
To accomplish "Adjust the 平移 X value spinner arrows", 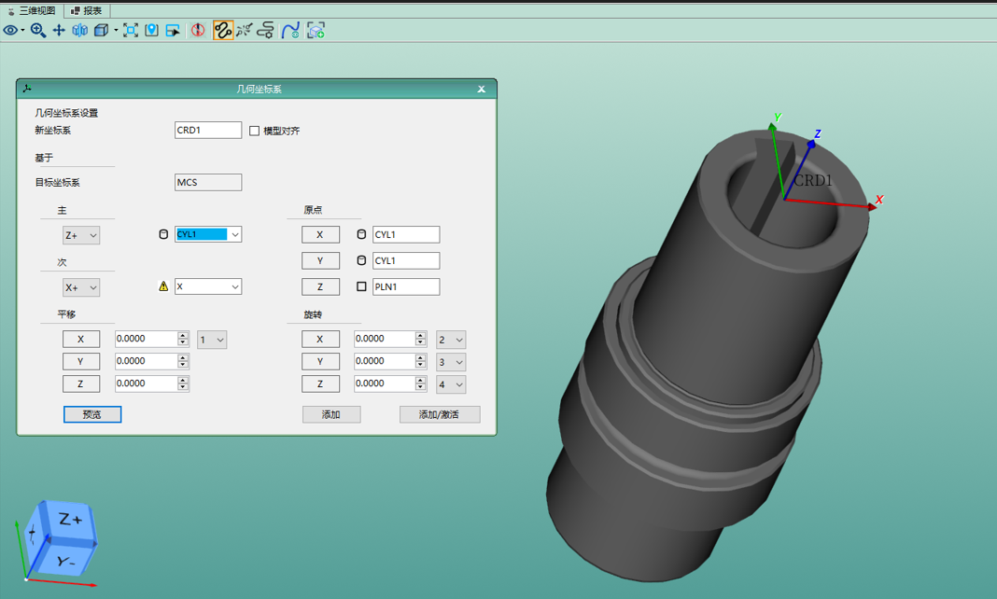I will (x=183, y=339).
